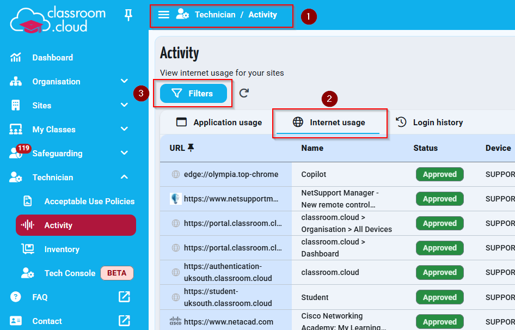Select the Internet usage tab

tap(328, 123)
